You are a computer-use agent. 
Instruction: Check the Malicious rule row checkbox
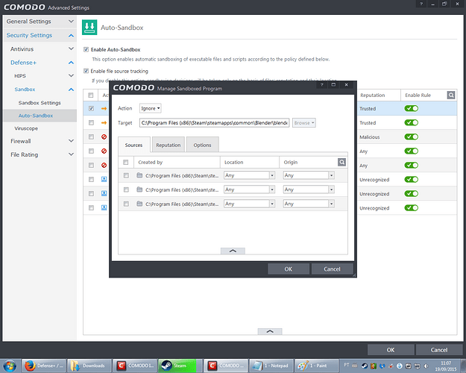(91, 137)
